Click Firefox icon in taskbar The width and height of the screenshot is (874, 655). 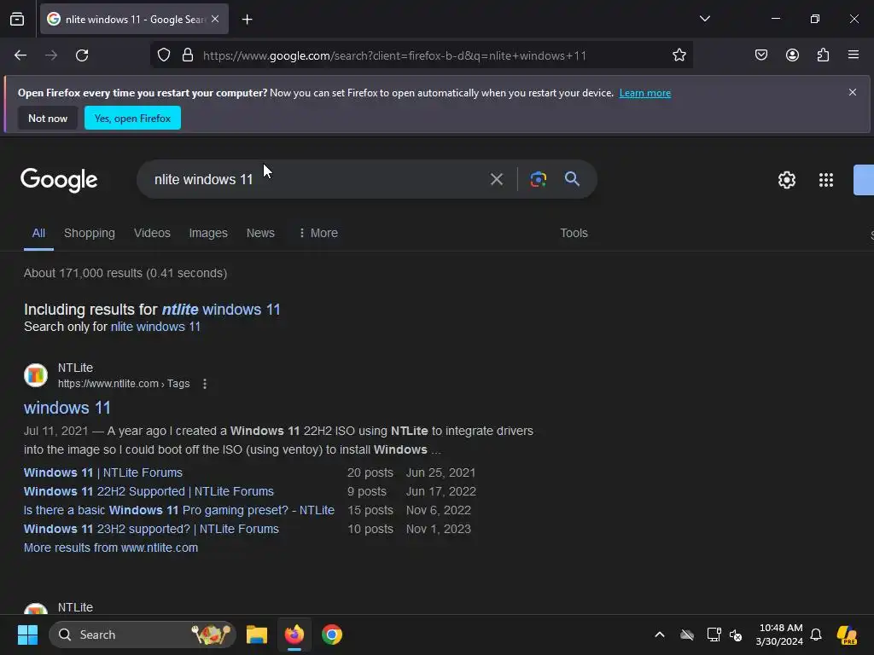294,635
